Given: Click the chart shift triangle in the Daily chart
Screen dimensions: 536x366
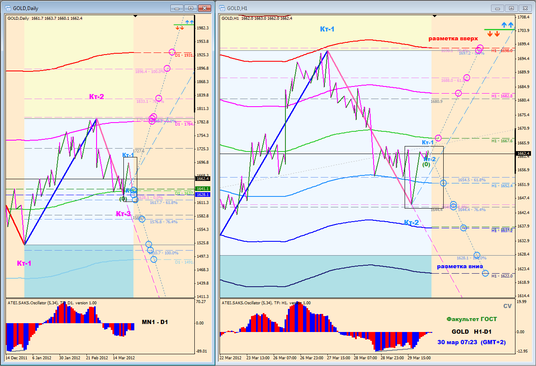Looking at the screenshot, I should 135,16.
